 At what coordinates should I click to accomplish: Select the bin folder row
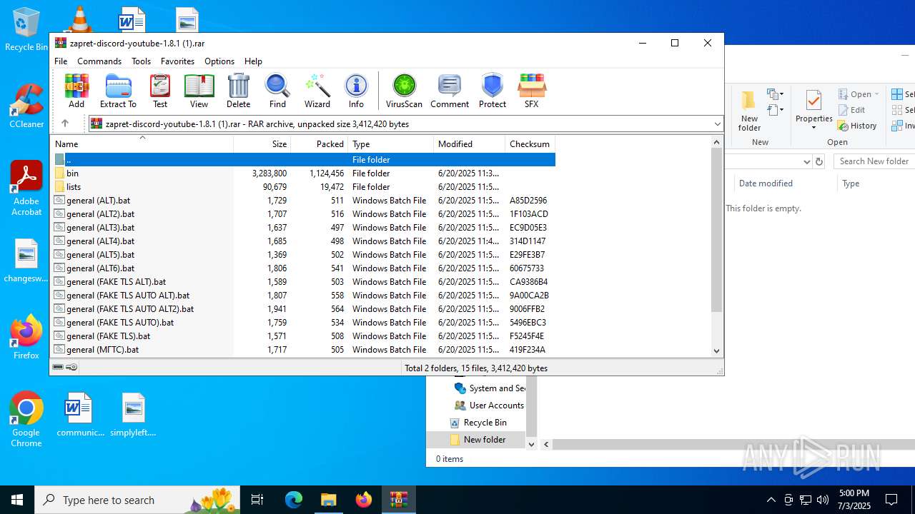[303, 173]
